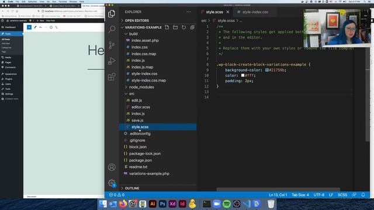Click the New File icon in Explorer header
The width and height of the screenshot is (374, 210).
tap(167, 27)
